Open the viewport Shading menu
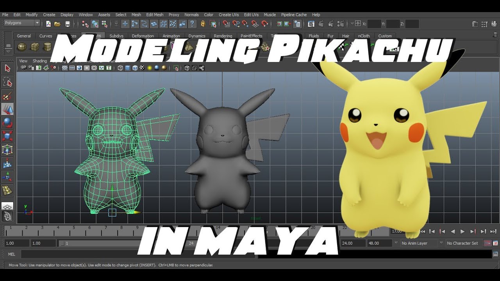500x281 pixels. [39, 61]
